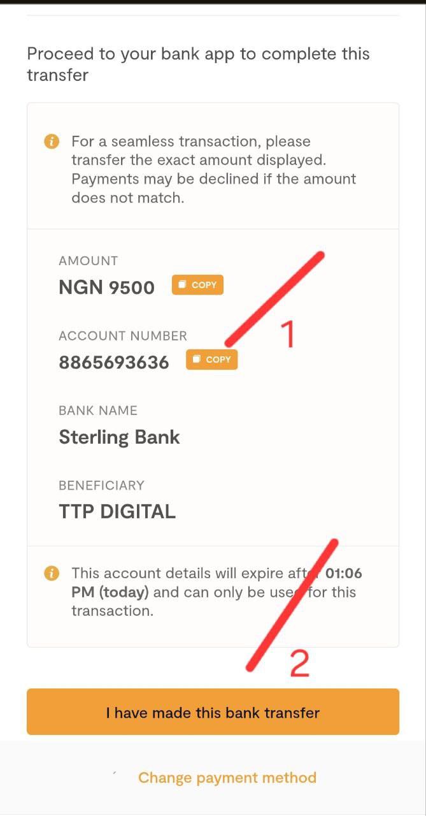Tap the clipboard icon in the account number Copy button

tap(196, 360)
